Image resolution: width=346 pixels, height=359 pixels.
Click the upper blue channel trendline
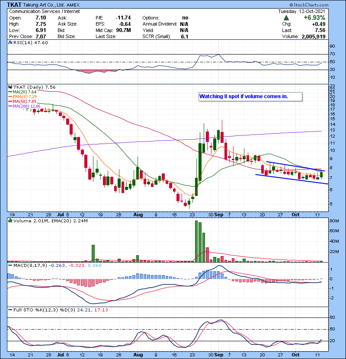point(295,167)
